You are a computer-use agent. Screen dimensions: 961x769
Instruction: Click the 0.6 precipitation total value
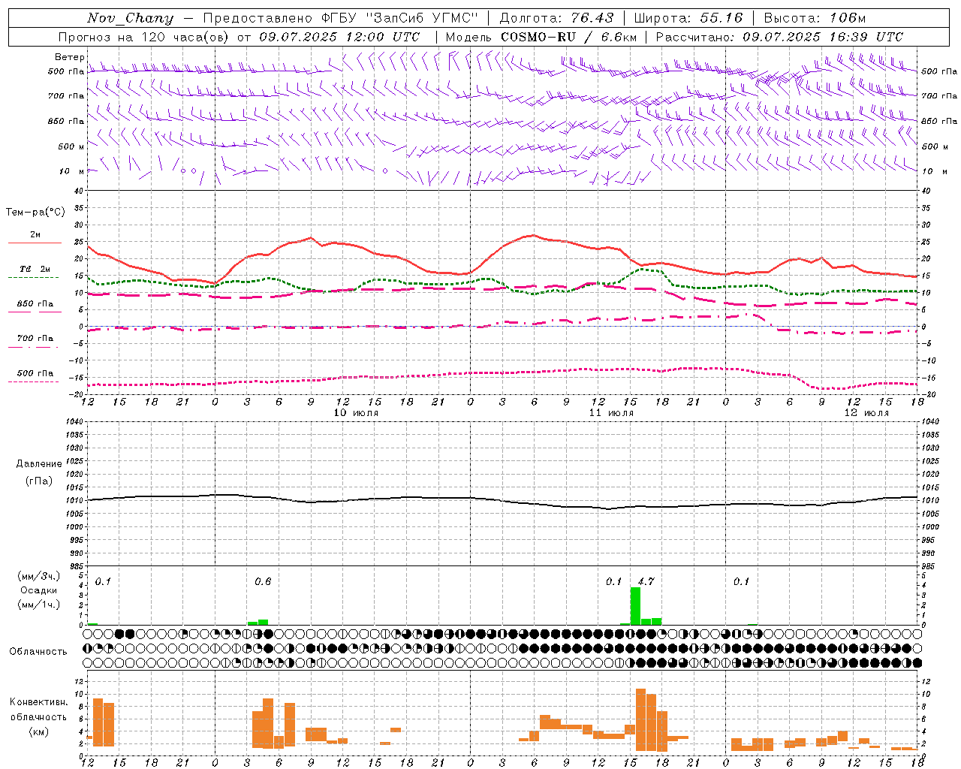click(263, 581)
